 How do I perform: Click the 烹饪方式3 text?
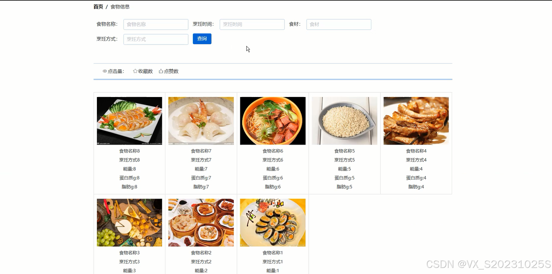point(130,262)
